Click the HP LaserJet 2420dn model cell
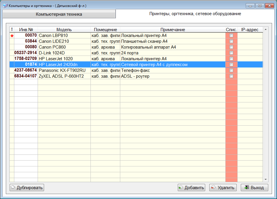277x199 pixels. pyautogui.click(x=64, y=65)
